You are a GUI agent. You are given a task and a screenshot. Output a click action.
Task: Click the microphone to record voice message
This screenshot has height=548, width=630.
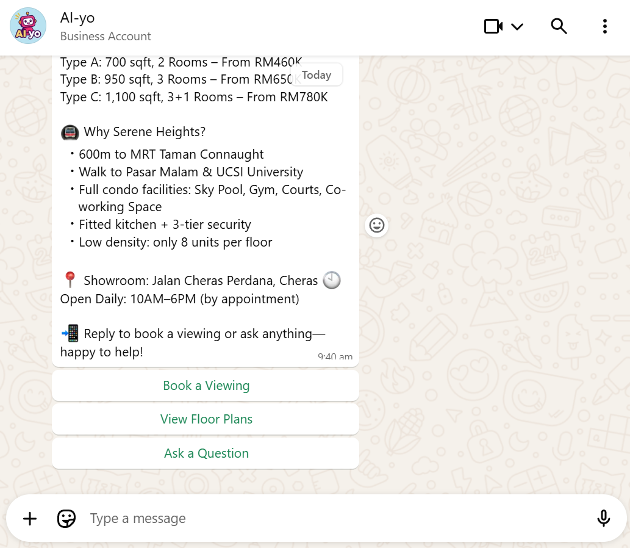[603, 518]
